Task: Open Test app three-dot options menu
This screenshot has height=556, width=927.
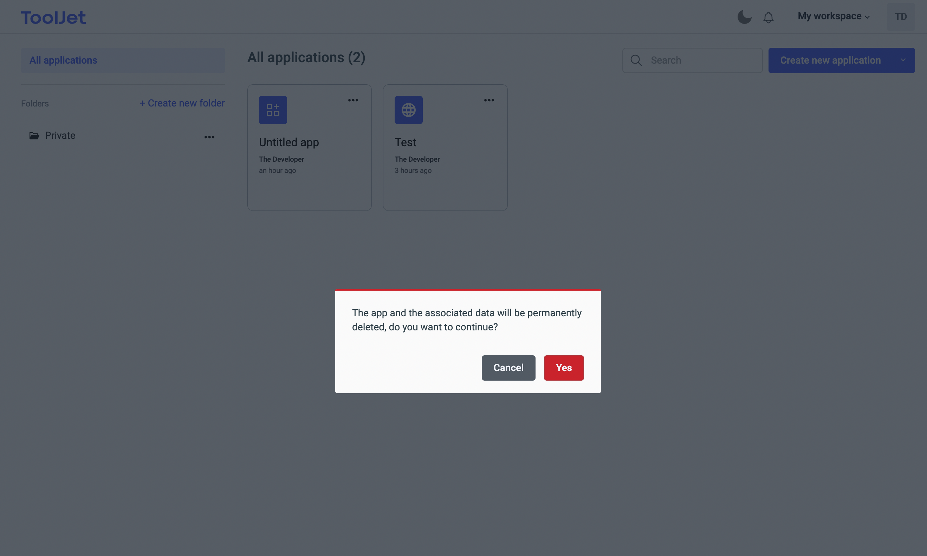Action: coord(489,100)
